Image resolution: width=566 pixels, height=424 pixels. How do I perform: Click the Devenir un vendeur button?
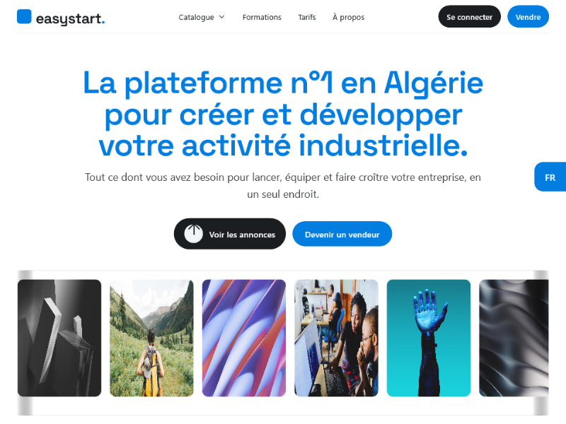click(342, 234)
